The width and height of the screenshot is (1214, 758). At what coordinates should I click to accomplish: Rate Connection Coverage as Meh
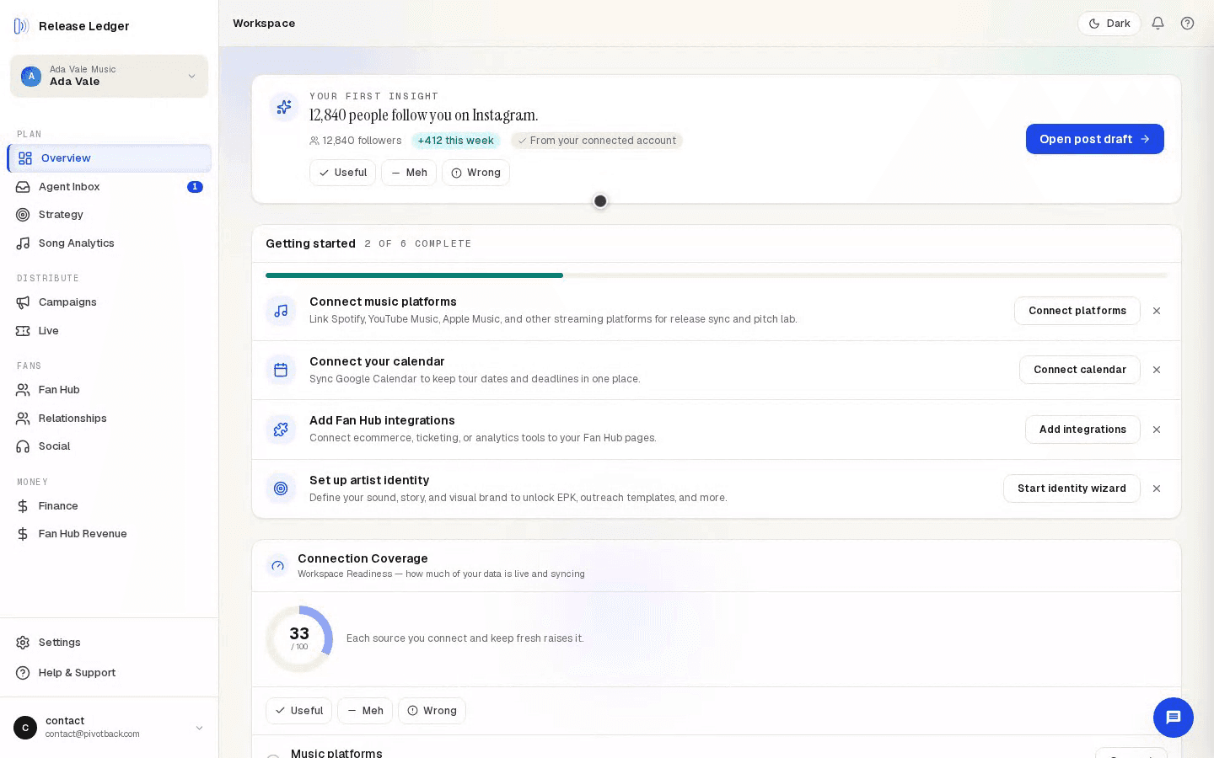365,711
